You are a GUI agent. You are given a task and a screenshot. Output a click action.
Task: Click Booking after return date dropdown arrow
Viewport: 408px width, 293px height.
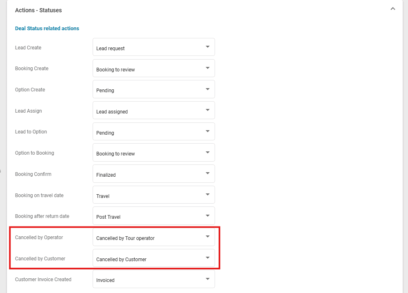tap(207, 216)
